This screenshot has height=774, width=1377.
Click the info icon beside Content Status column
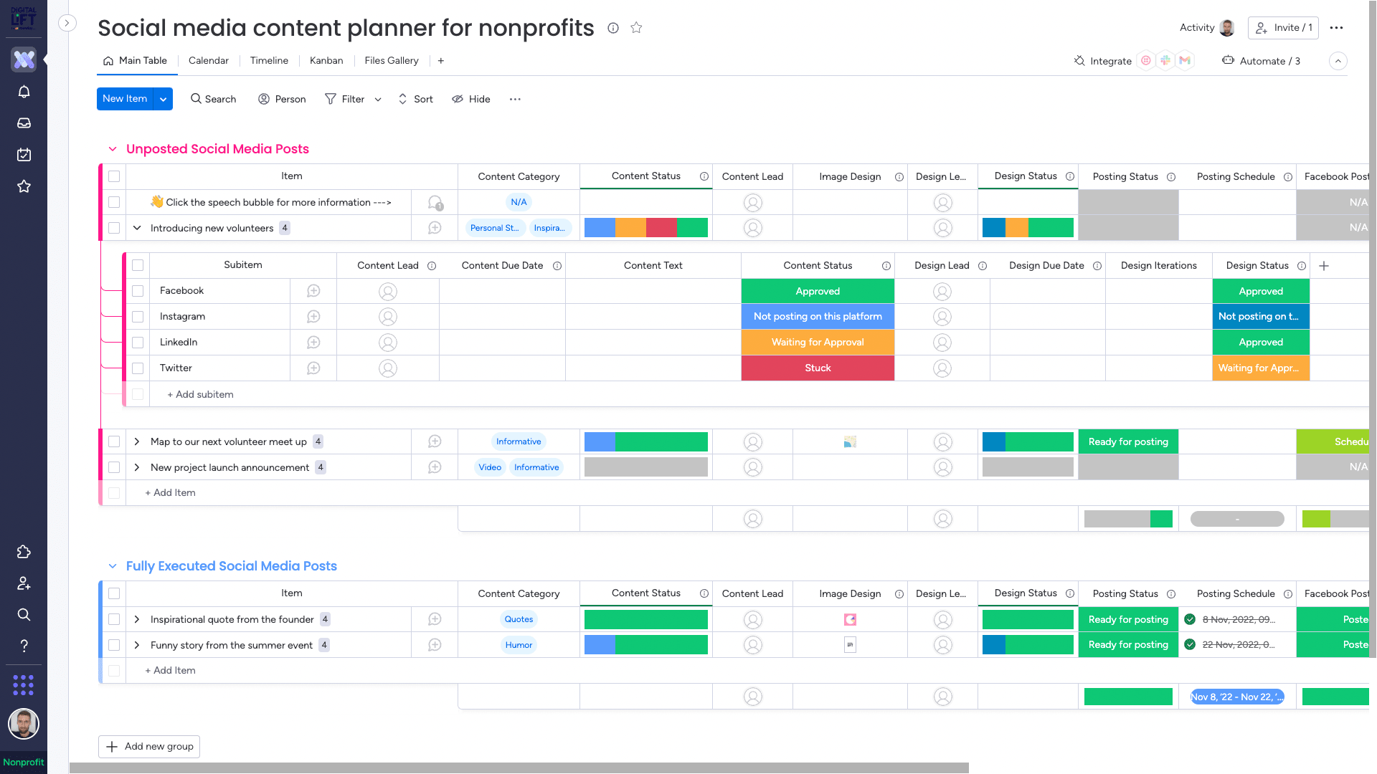(704, 176)
